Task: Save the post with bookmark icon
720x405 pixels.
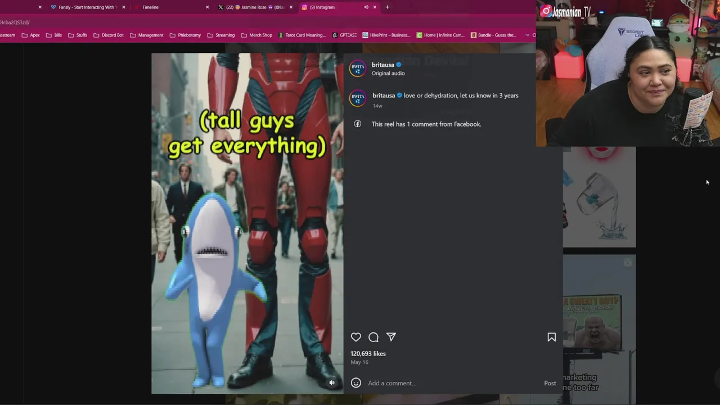Action: [x=552, y=337]
